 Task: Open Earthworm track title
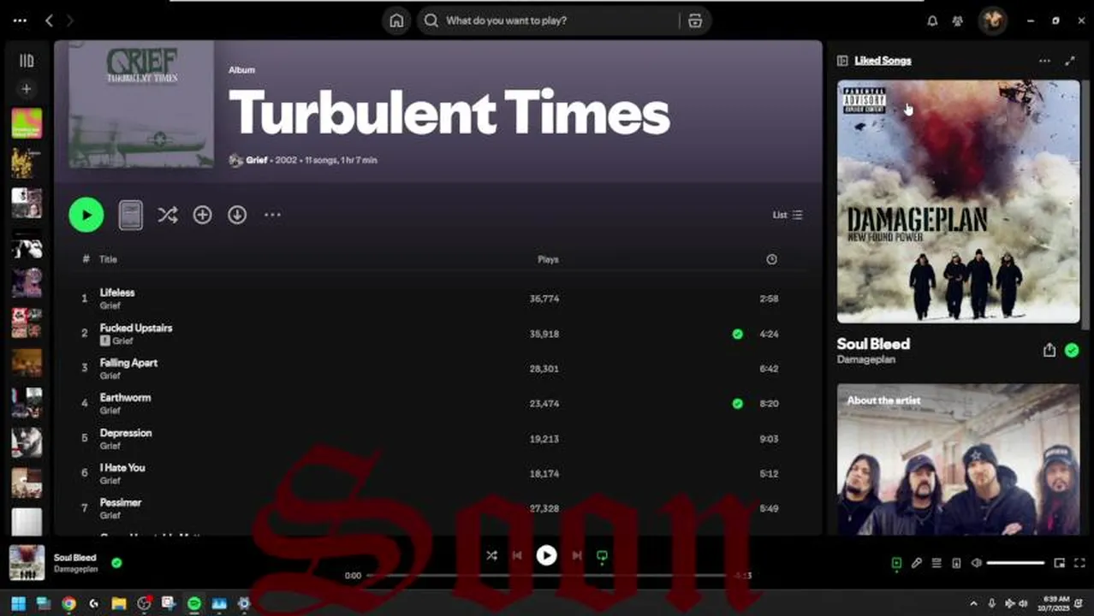125,398
